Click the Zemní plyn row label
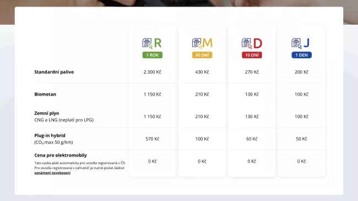This screenshot has width=358, height=201. [x=47, y=113]
